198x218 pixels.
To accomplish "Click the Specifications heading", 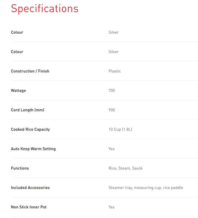I will (44, 9).
